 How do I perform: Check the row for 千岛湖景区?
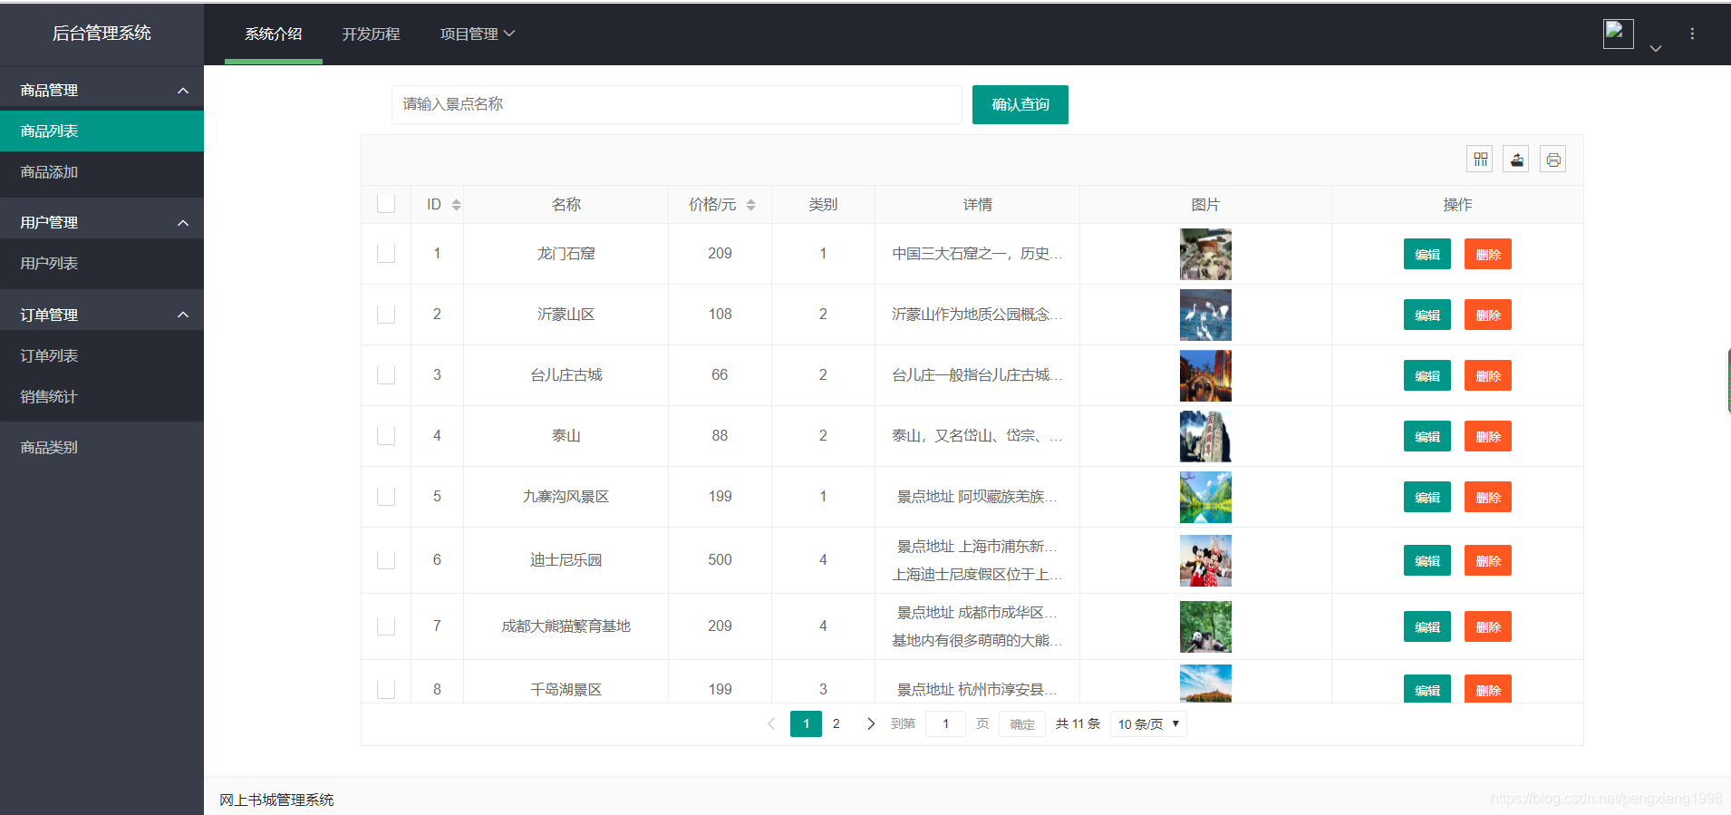[x=386, y=690]
